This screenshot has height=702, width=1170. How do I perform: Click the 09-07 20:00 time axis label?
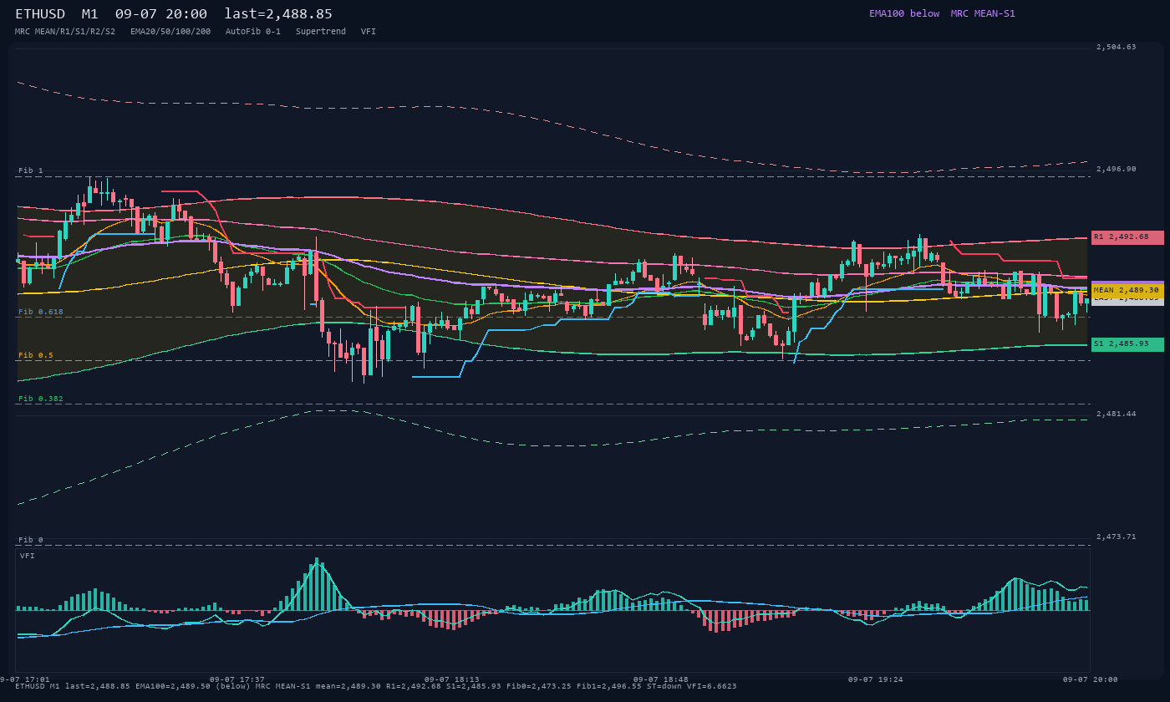point(1090,679)
